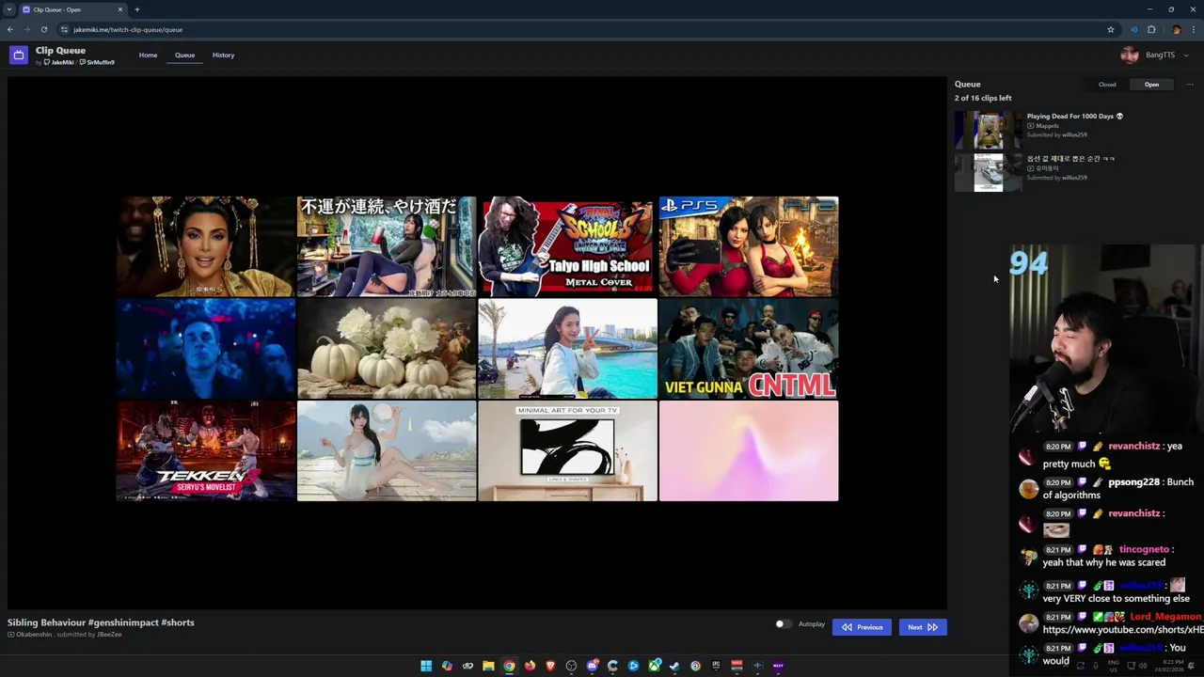
Task: Open Minimal Art For Your TV thumbnail
Action: click(x=567, y=450)
